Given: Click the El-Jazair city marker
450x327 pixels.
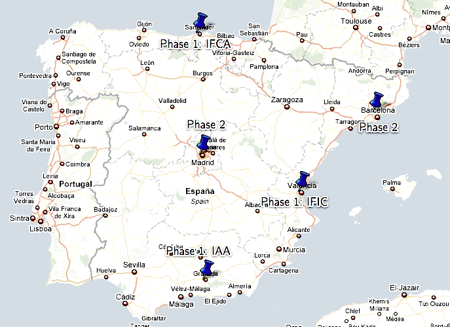Looking at the screenshot, I should point(404,294).
